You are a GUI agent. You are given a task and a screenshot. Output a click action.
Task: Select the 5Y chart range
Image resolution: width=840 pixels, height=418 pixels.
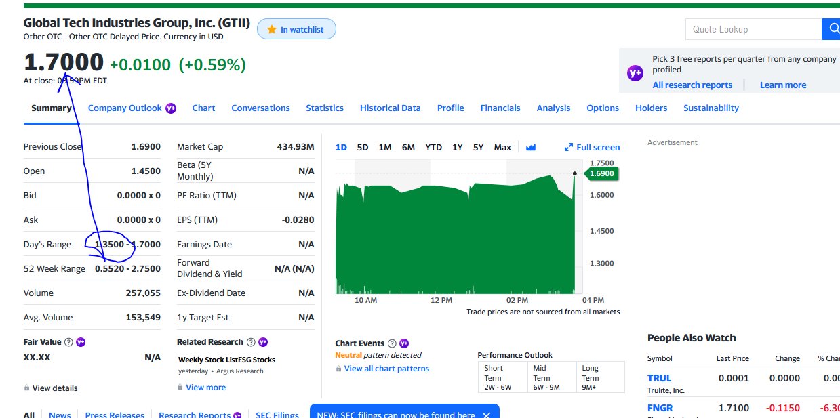pyautogui.click(x=479, y=147)
